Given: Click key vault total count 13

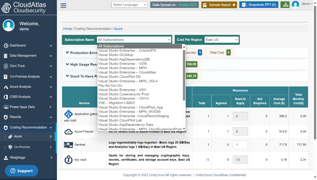Looking at the screenshot, I should [208, 160].
